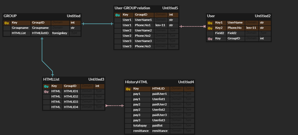Screen dimensions: 298x135
Task: Click yellow key icon beside Key1 UserName row
Action: (x=210, y=23)
